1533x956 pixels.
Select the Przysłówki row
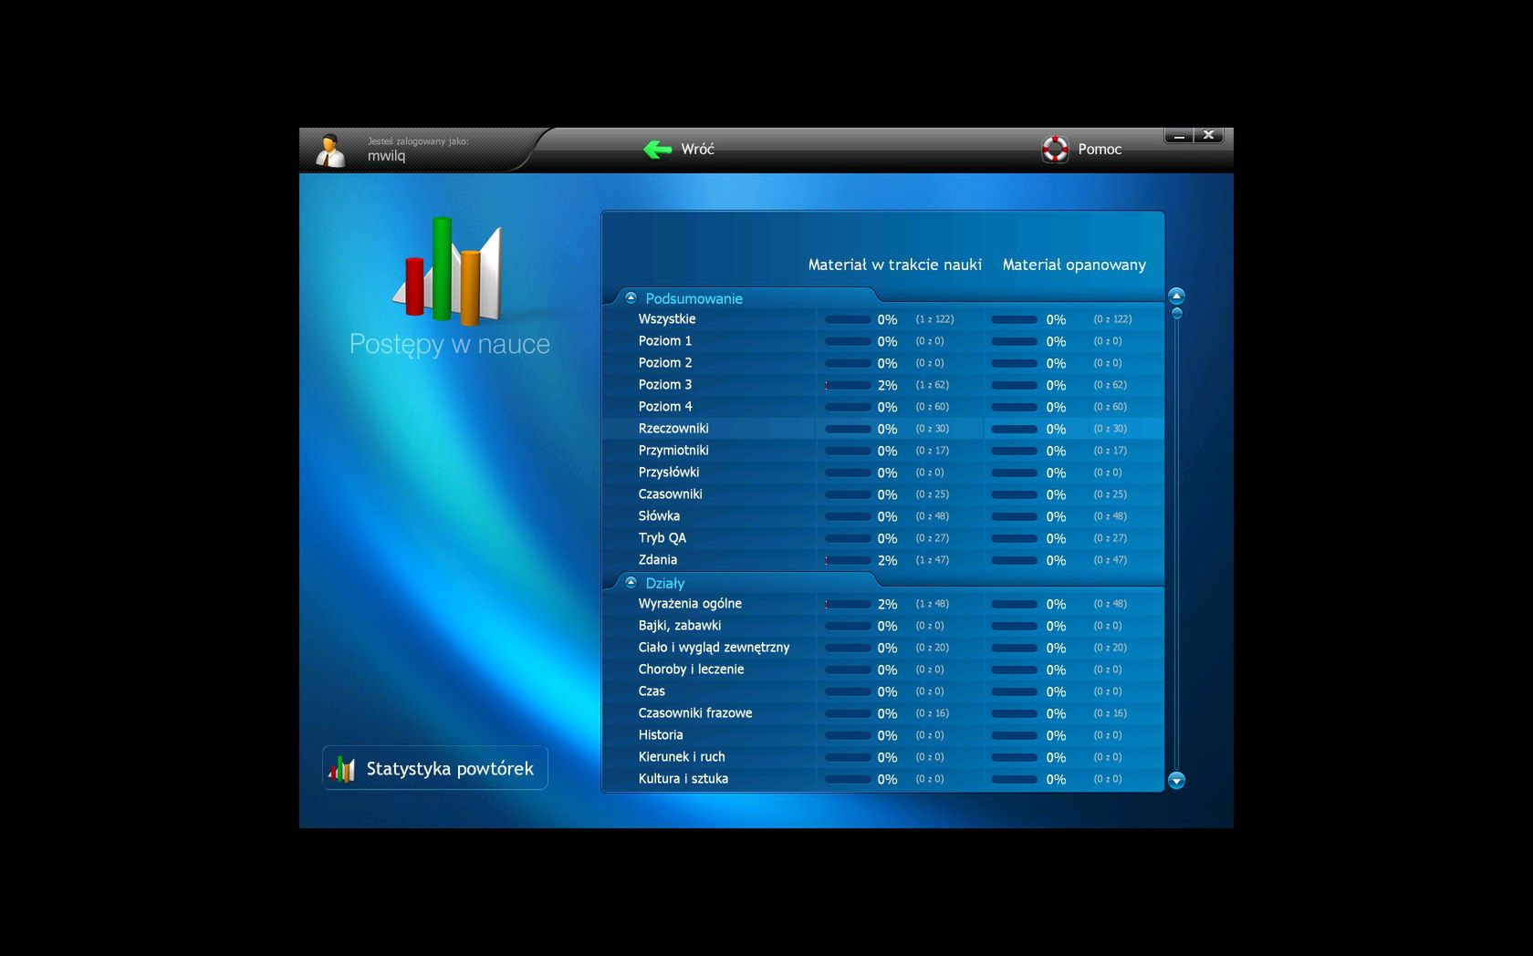(x=882, y=473)
